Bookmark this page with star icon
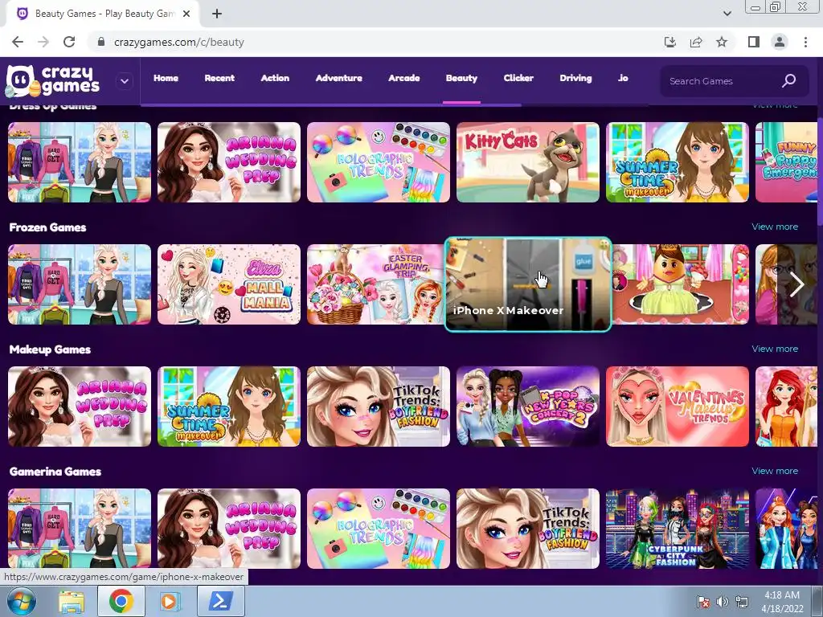This screenshot has width=823, height=617. click(x=722, y=42)
